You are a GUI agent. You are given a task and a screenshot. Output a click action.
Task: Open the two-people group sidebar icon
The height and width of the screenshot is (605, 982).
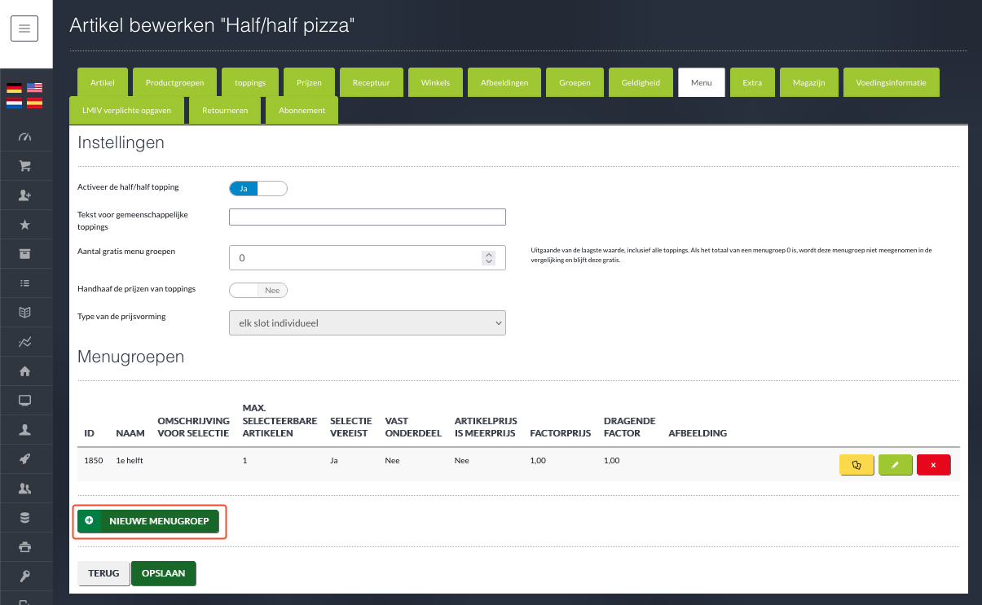point(24,488)
